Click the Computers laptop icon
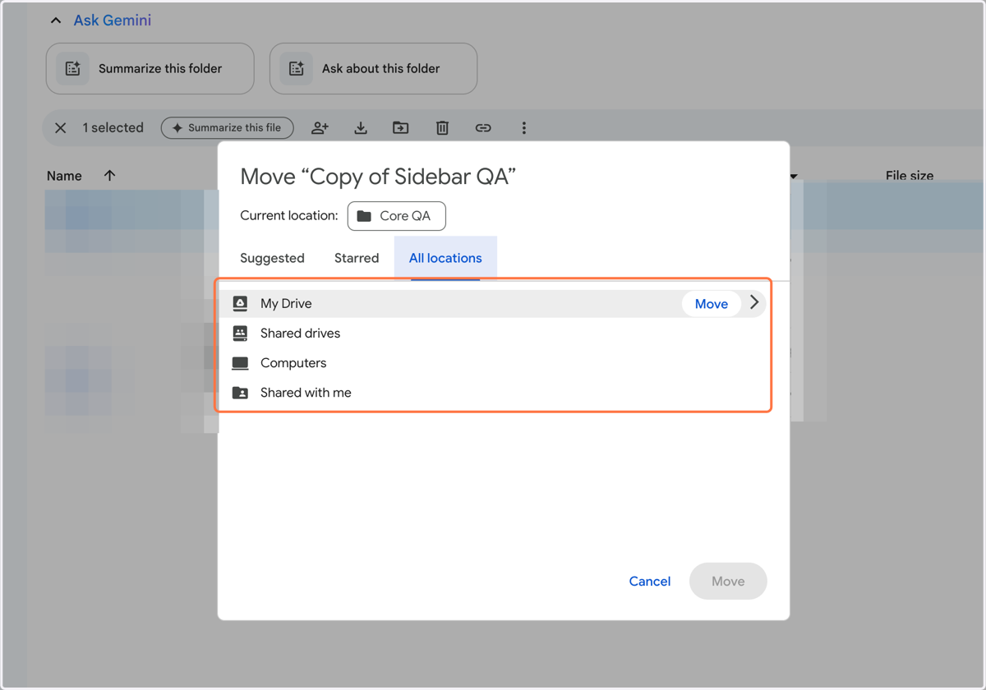Viewport: 986px width, 690px height. pos(240,363)
